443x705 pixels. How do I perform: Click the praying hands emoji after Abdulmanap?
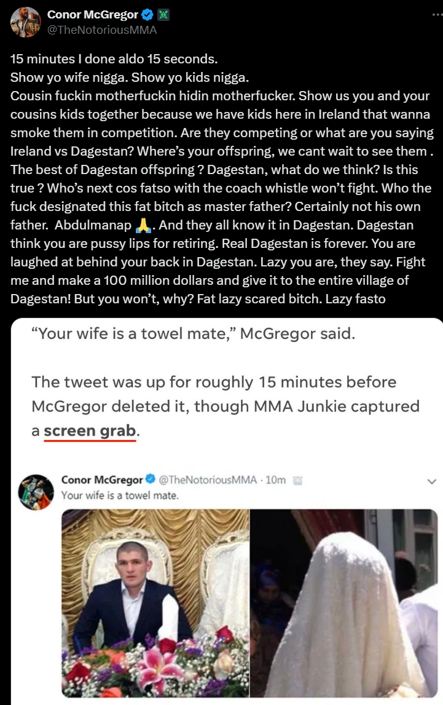tap(143, 225)
